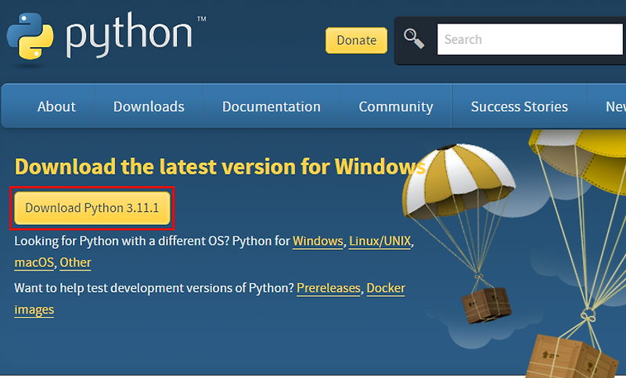Screen dimensions: 626x378
Task: Open the About menu
Action: point(56,106)
